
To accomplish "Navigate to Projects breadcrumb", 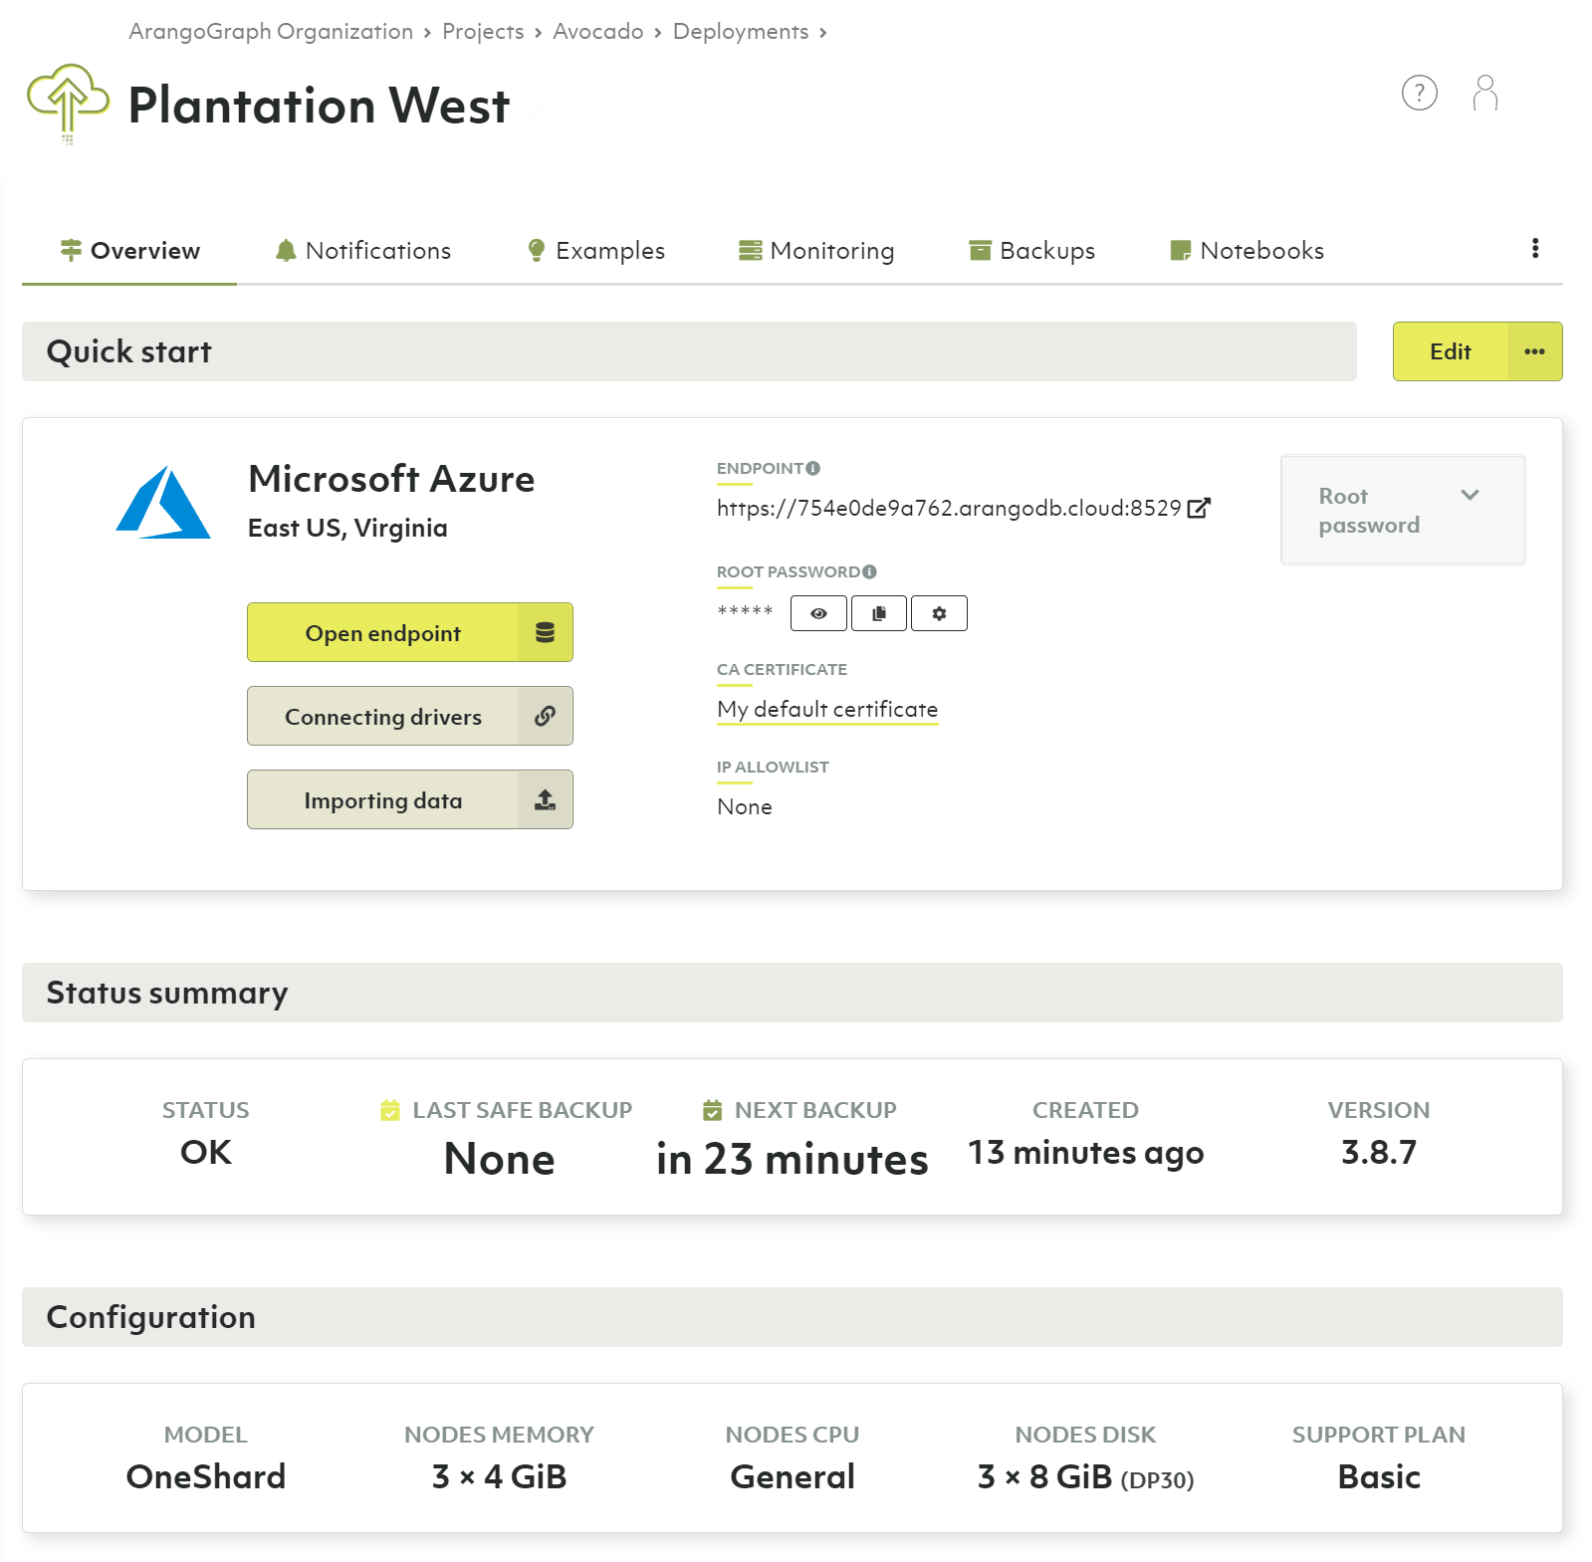I will pos(483,32).
